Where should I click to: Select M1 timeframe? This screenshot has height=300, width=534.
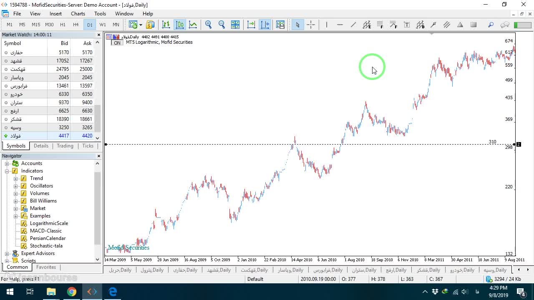(x=10, y=25)
